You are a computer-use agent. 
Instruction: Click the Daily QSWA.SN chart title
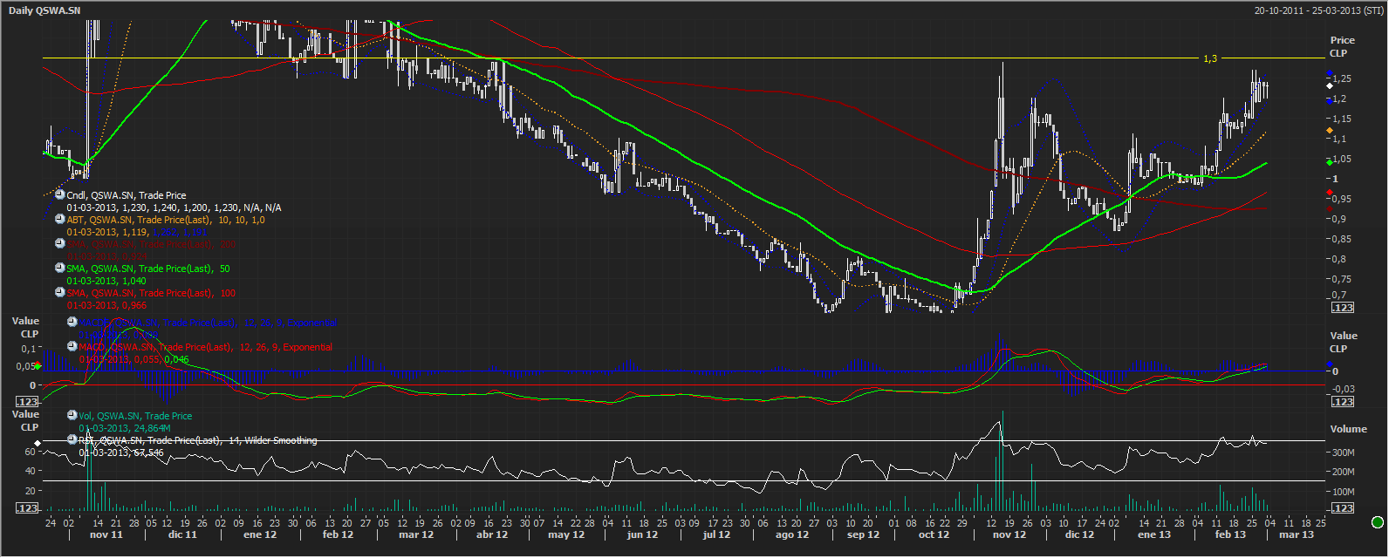point(44,10)
